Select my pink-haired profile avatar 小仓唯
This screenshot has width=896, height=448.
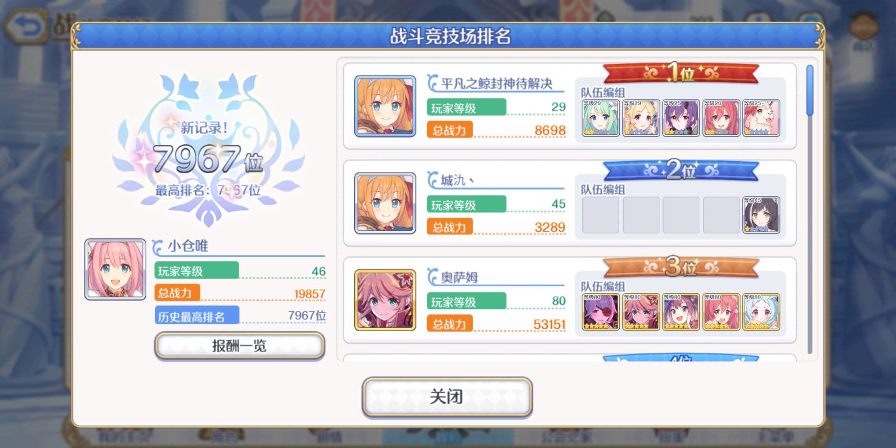(x=115, y=269)
